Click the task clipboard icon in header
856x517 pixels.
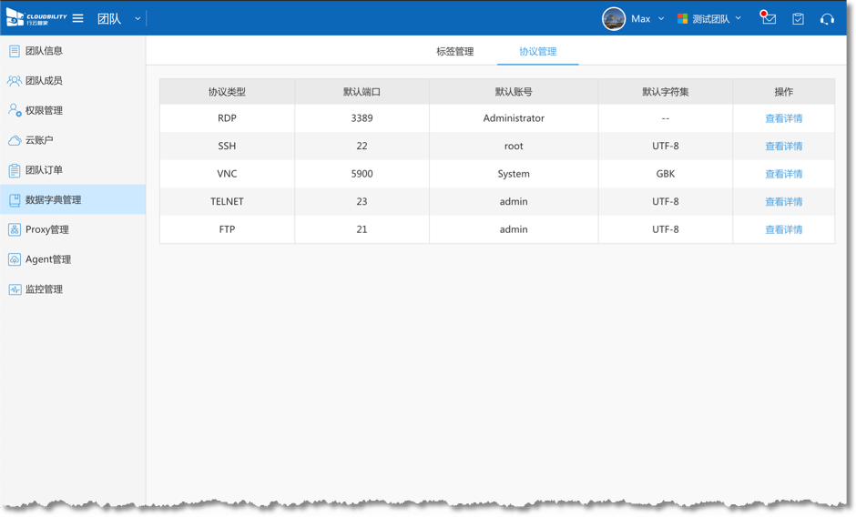coord(798,18)
